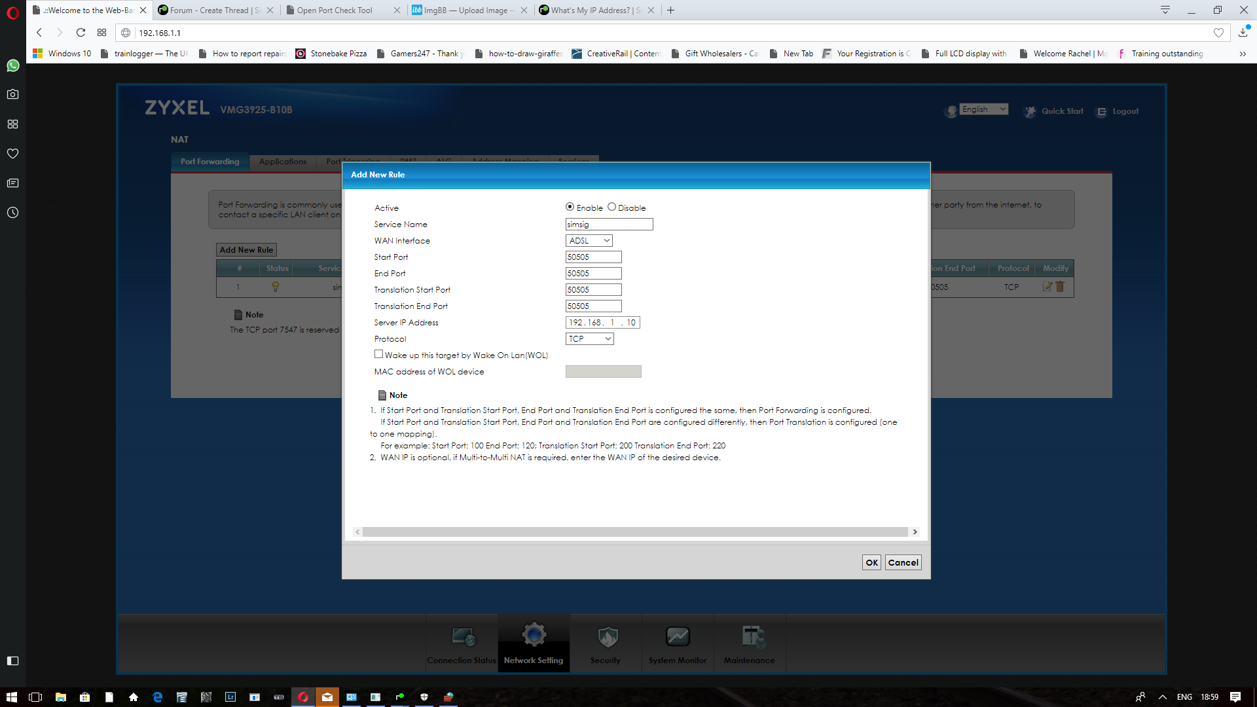Log out of the router

click(1118, 111)
